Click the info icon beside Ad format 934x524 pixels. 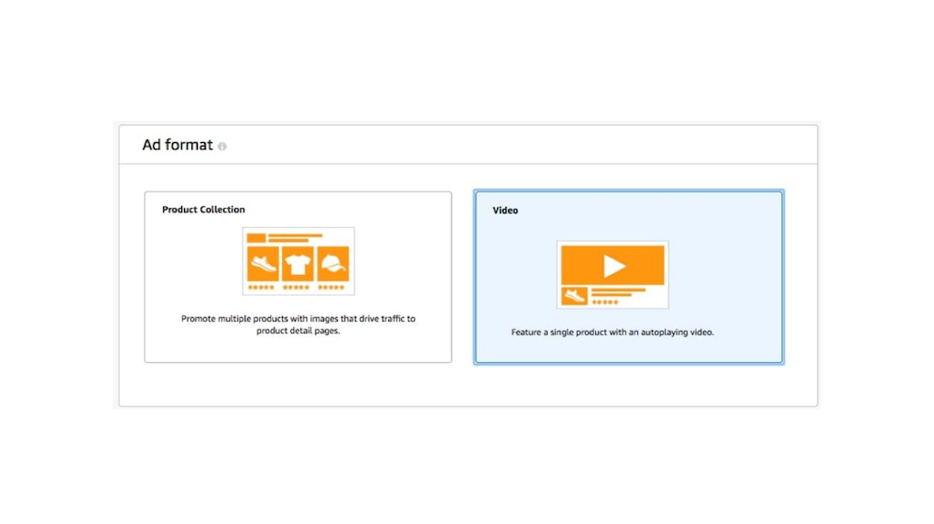223,147
